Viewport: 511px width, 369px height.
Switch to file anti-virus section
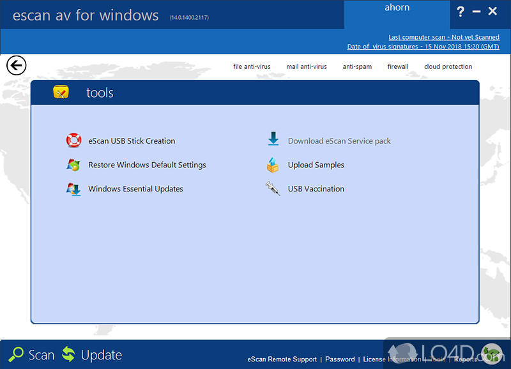pos(252,66)
